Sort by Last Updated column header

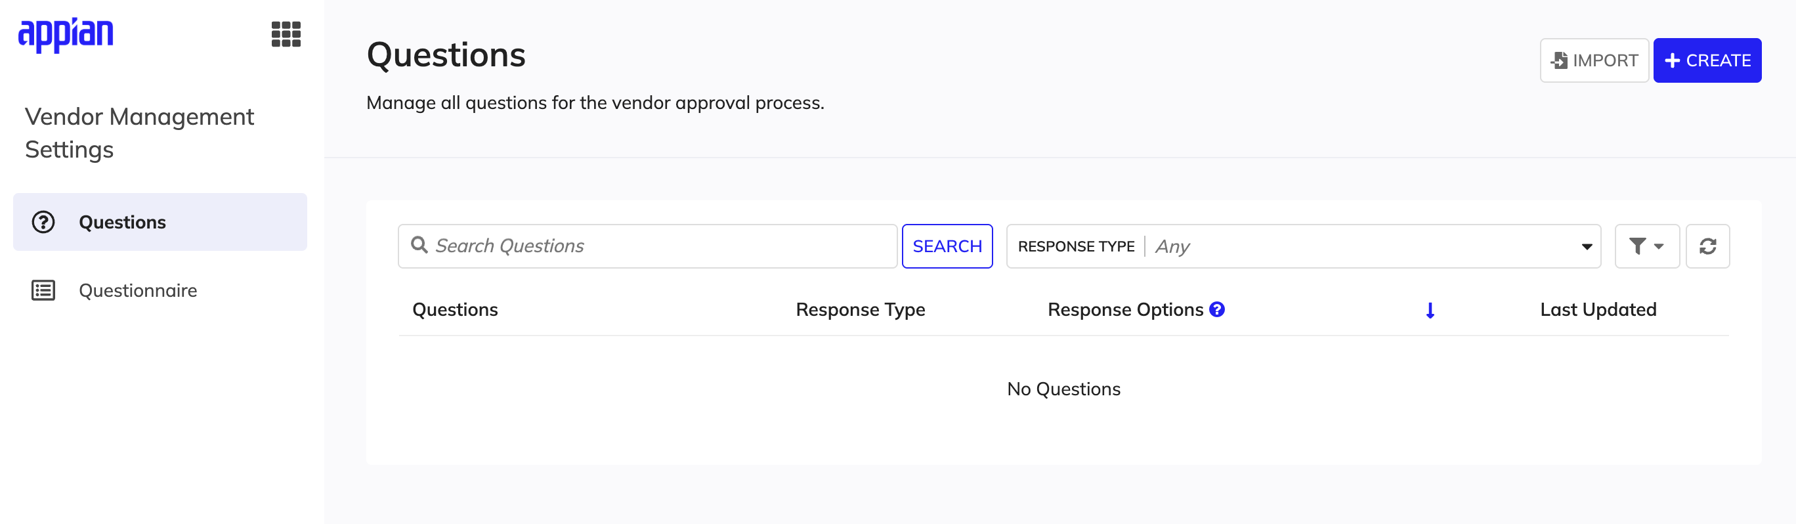[1597, 310]
